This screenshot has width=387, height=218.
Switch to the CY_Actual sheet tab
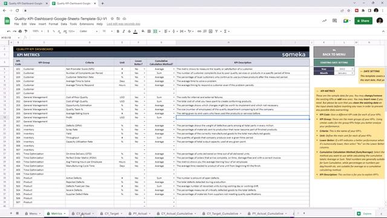[x=83, y=214]
